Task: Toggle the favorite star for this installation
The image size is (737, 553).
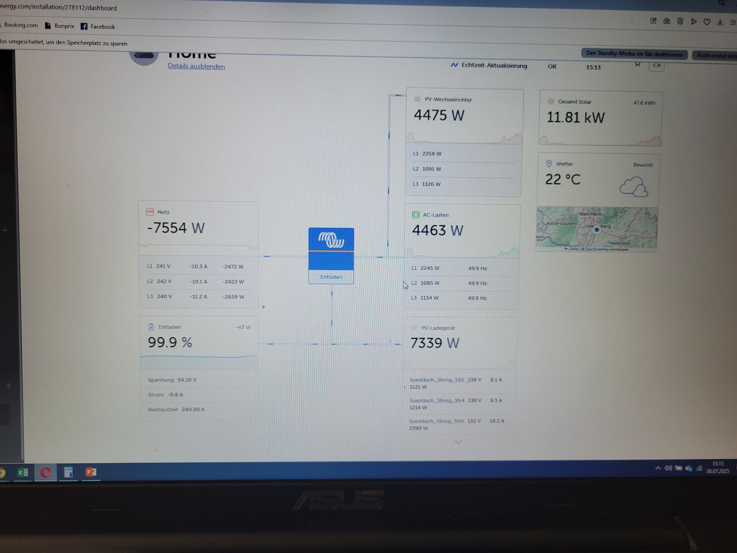Action: pyautogui.click(x=638, y=64)
